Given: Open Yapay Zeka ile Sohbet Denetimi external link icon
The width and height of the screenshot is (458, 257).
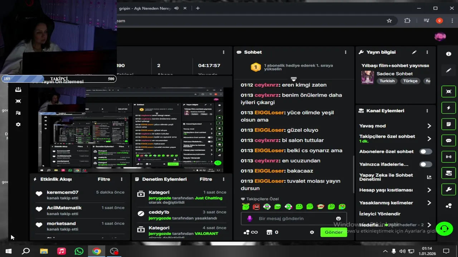Looking at the screenshot, I should click(x=429, y=177).
